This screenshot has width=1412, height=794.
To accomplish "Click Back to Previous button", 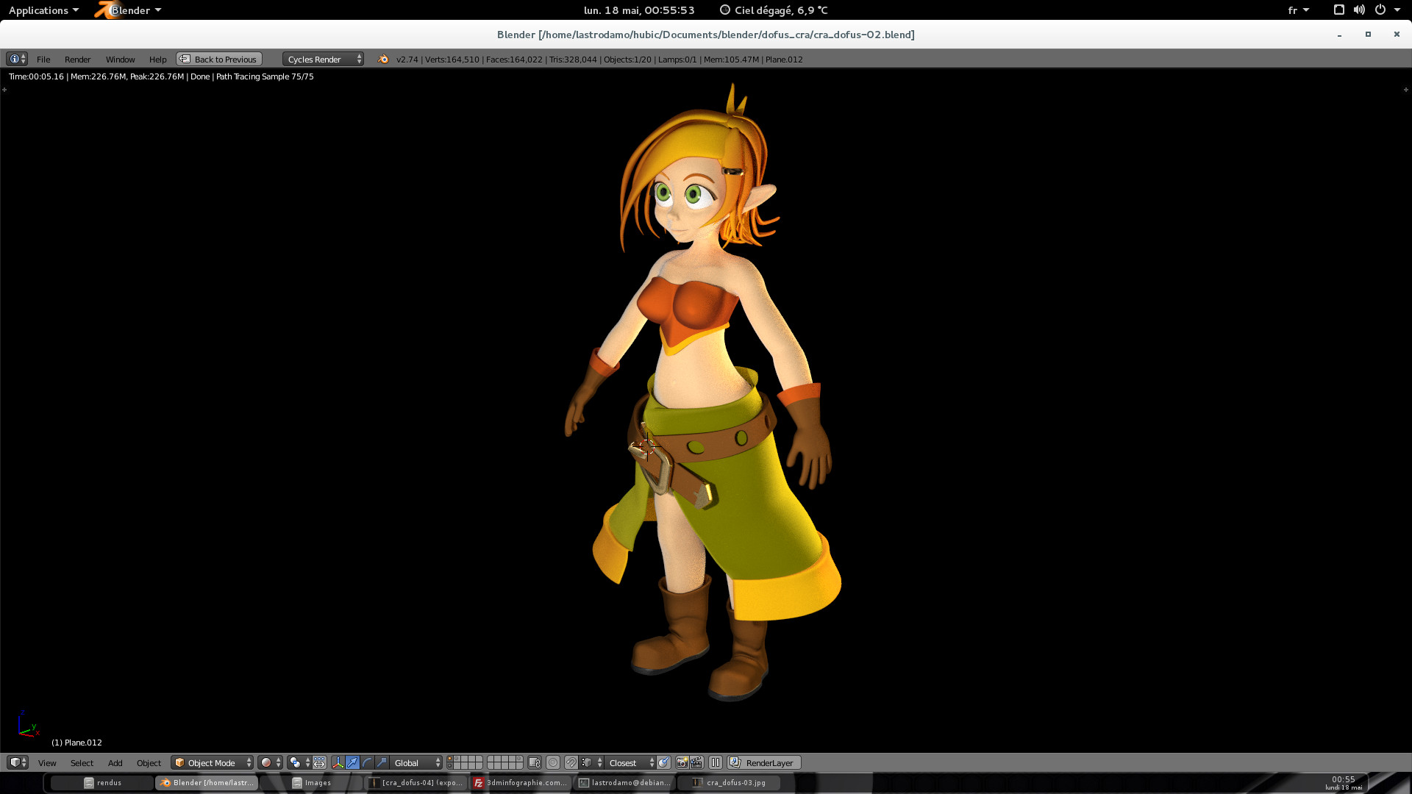I will (219, 59).
